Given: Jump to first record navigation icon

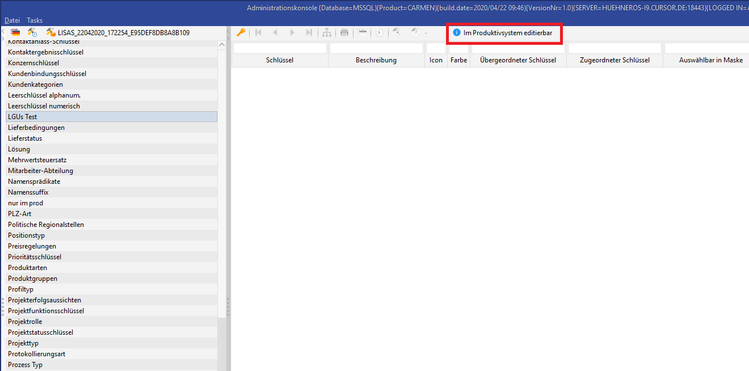Looking at the screenshot, I should (x=258, y=33).
